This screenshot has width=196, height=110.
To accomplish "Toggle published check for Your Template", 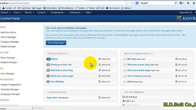I will click(125, 76).
